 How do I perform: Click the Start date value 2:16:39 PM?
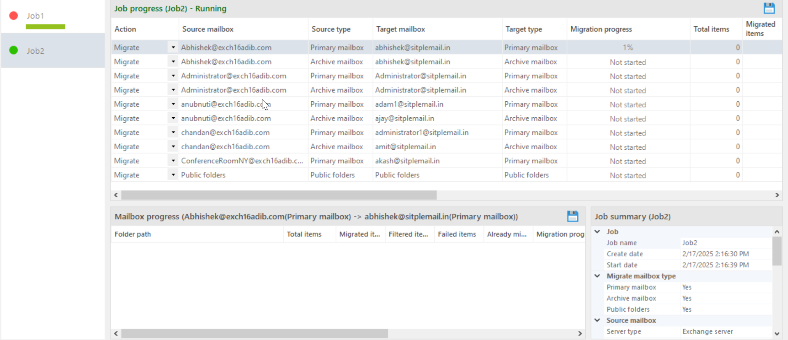tap(716, 265)
